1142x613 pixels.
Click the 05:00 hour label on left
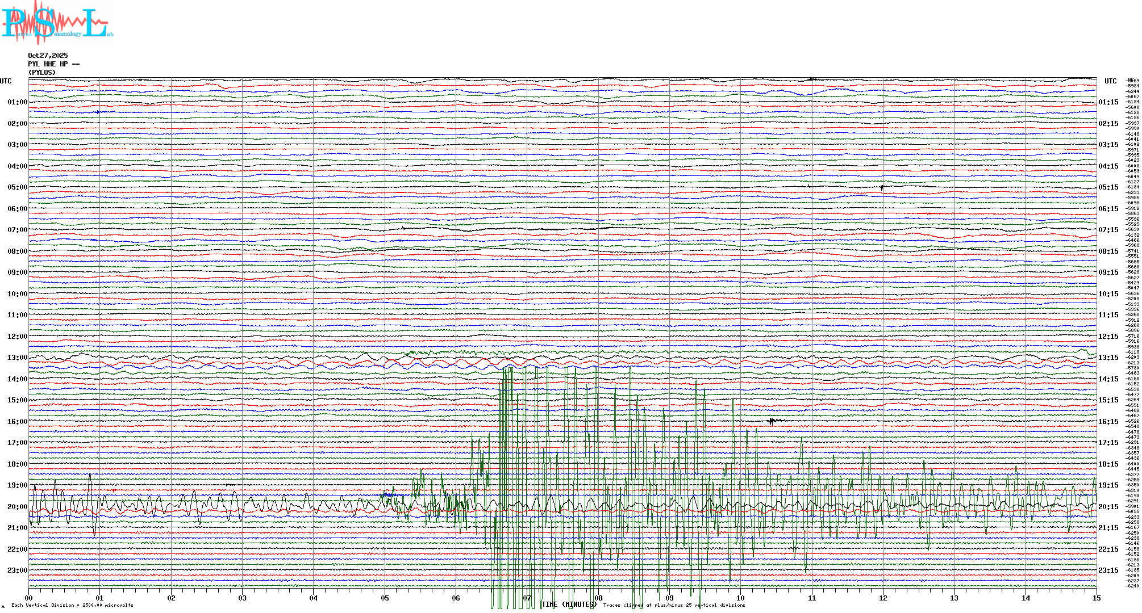pos(17,187)
